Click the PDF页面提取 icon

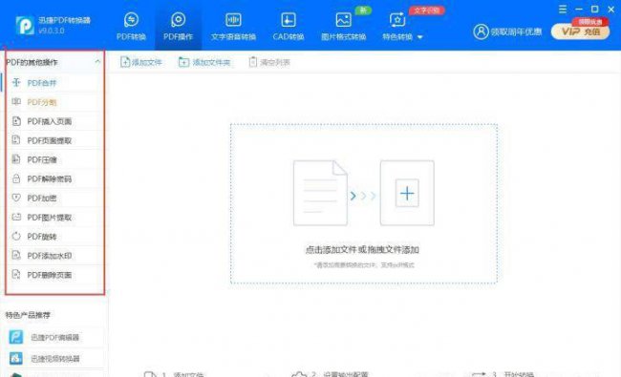16,139
